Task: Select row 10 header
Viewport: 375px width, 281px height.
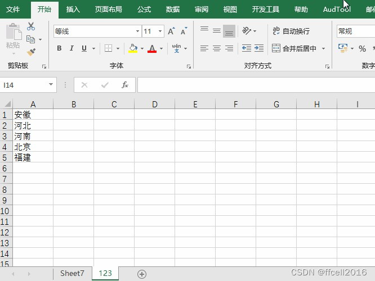Action: tap(6, 211)
